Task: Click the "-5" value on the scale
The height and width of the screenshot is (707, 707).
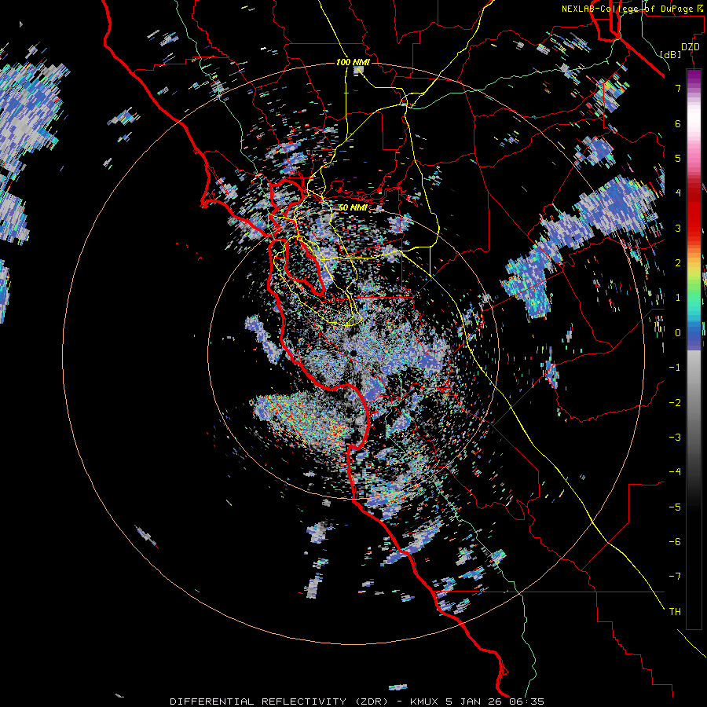Action: pyautogui.click(x=675, y=507)
